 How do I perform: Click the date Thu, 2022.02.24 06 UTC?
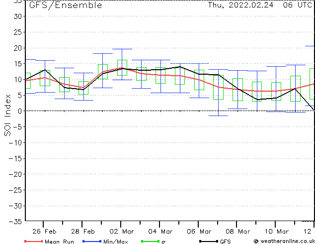coord(260,5)
